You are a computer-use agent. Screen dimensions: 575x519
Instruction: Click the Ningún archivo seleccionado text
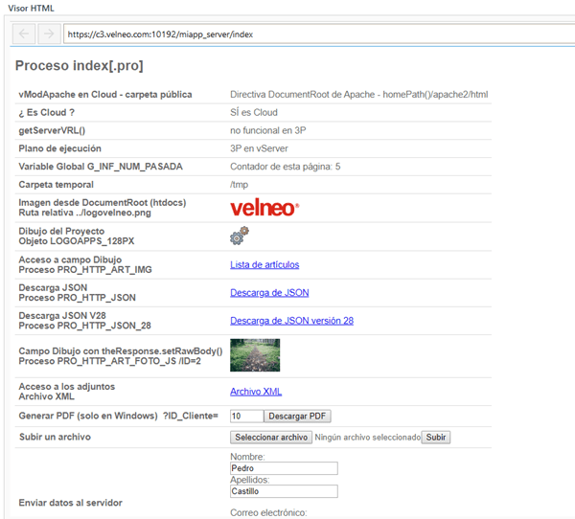coord(368,438)
